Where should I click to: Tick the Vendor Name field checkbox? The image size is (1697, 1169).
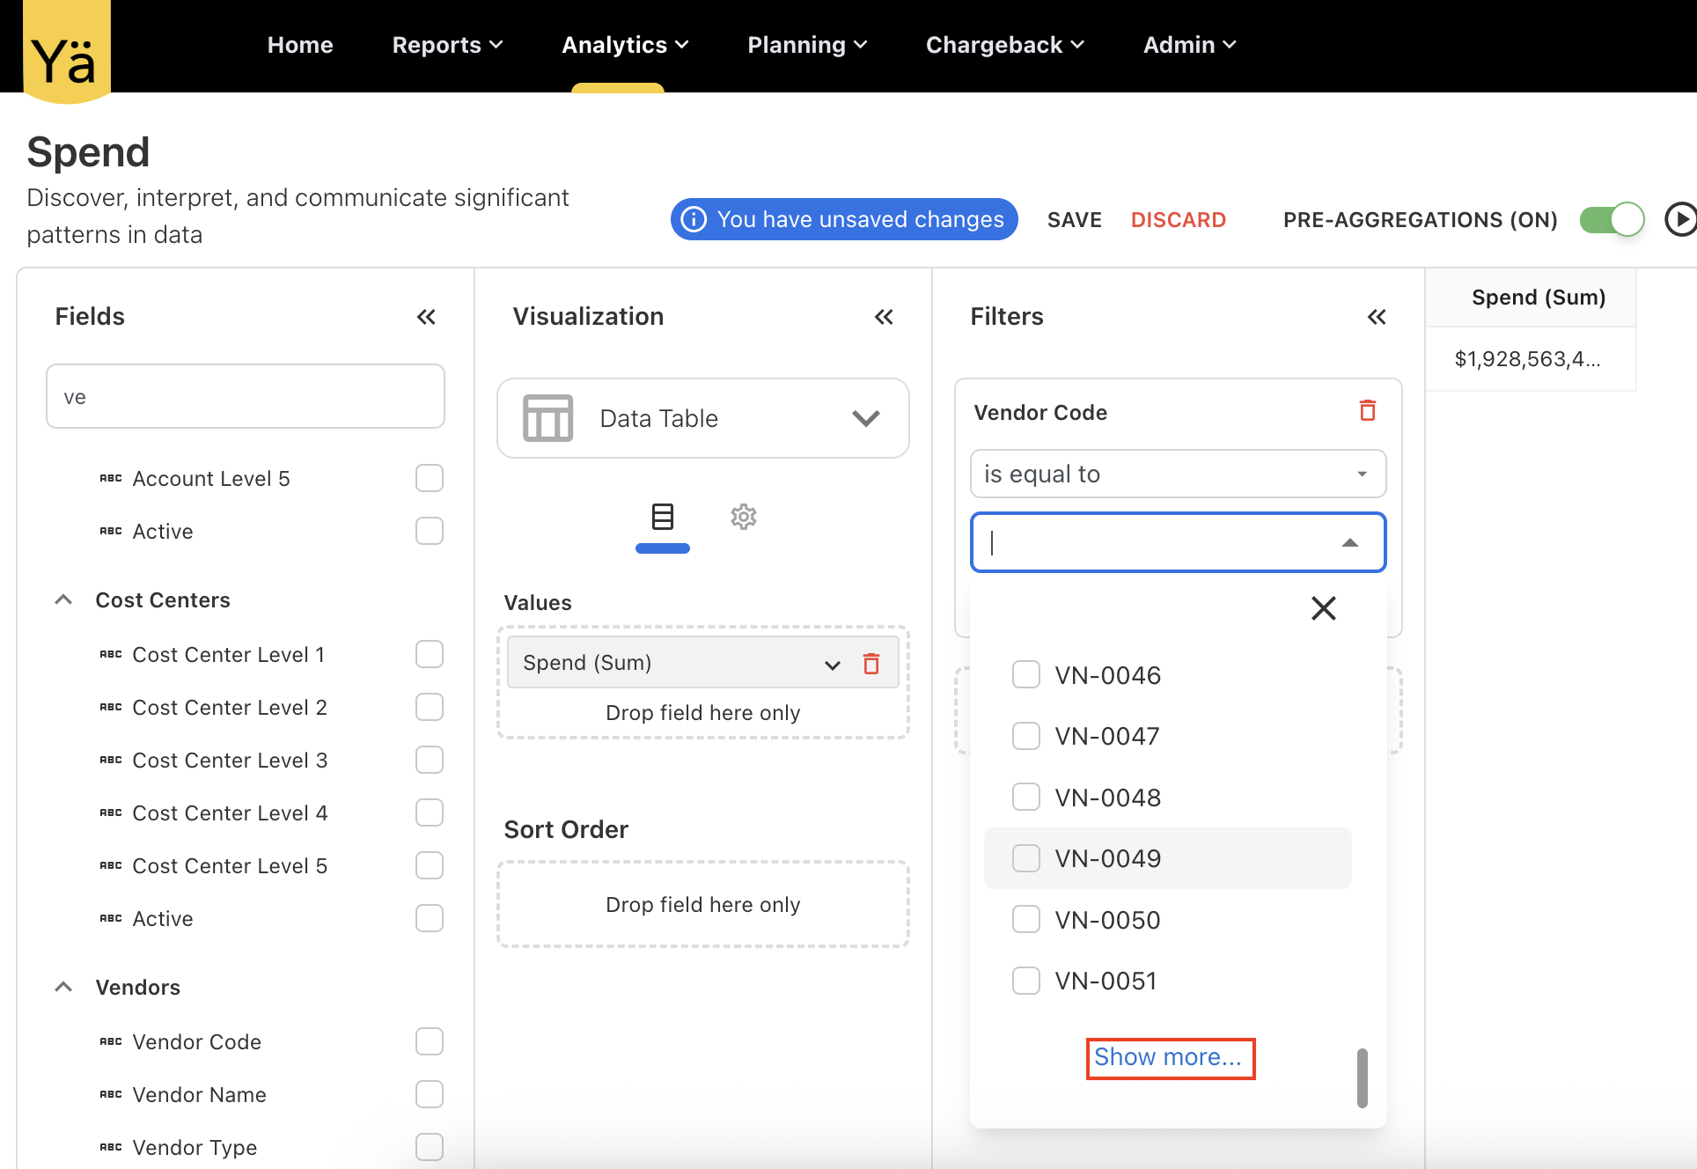pyautogui.click(x=430, y=1094)
